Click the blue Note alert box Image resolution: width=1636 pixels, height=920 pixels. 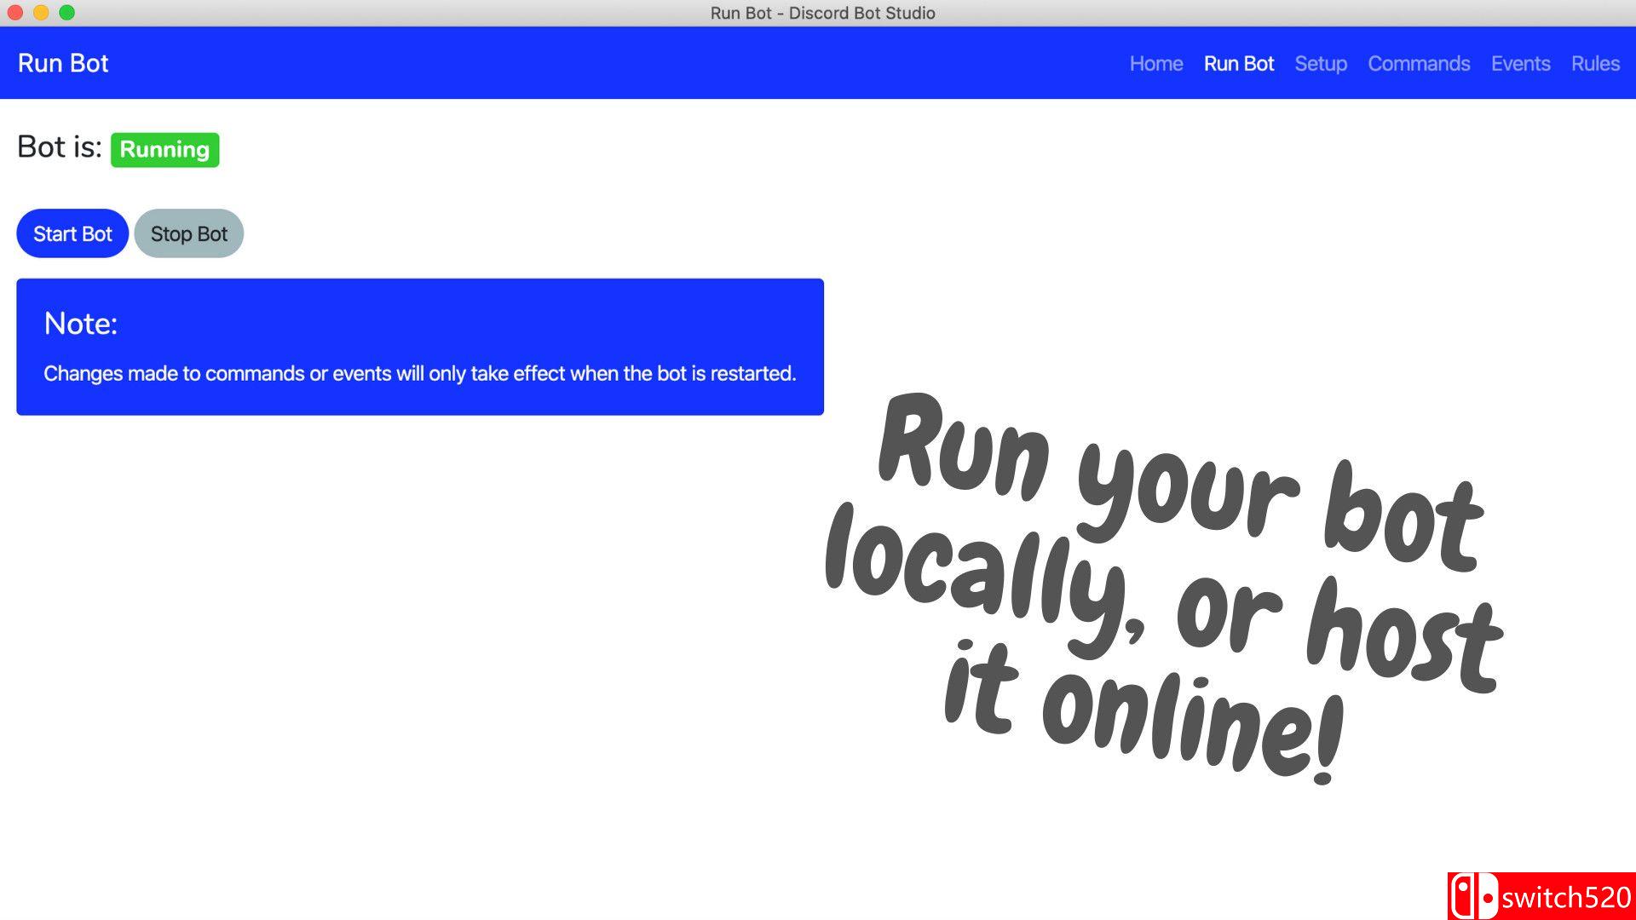pyautogui.click(x=419, y=347)
